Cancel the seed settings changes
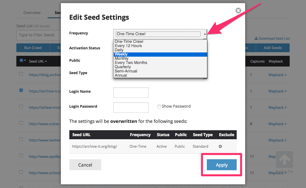The width and height of the screenshot is (306, 188). 85,165
